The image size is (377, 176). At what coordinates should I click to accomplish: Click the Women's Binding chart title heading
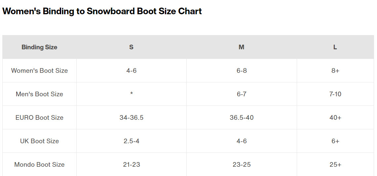point(102,11)
